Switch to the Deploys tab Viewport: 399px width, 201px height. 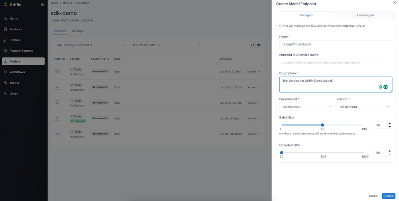tap(77, 31)
